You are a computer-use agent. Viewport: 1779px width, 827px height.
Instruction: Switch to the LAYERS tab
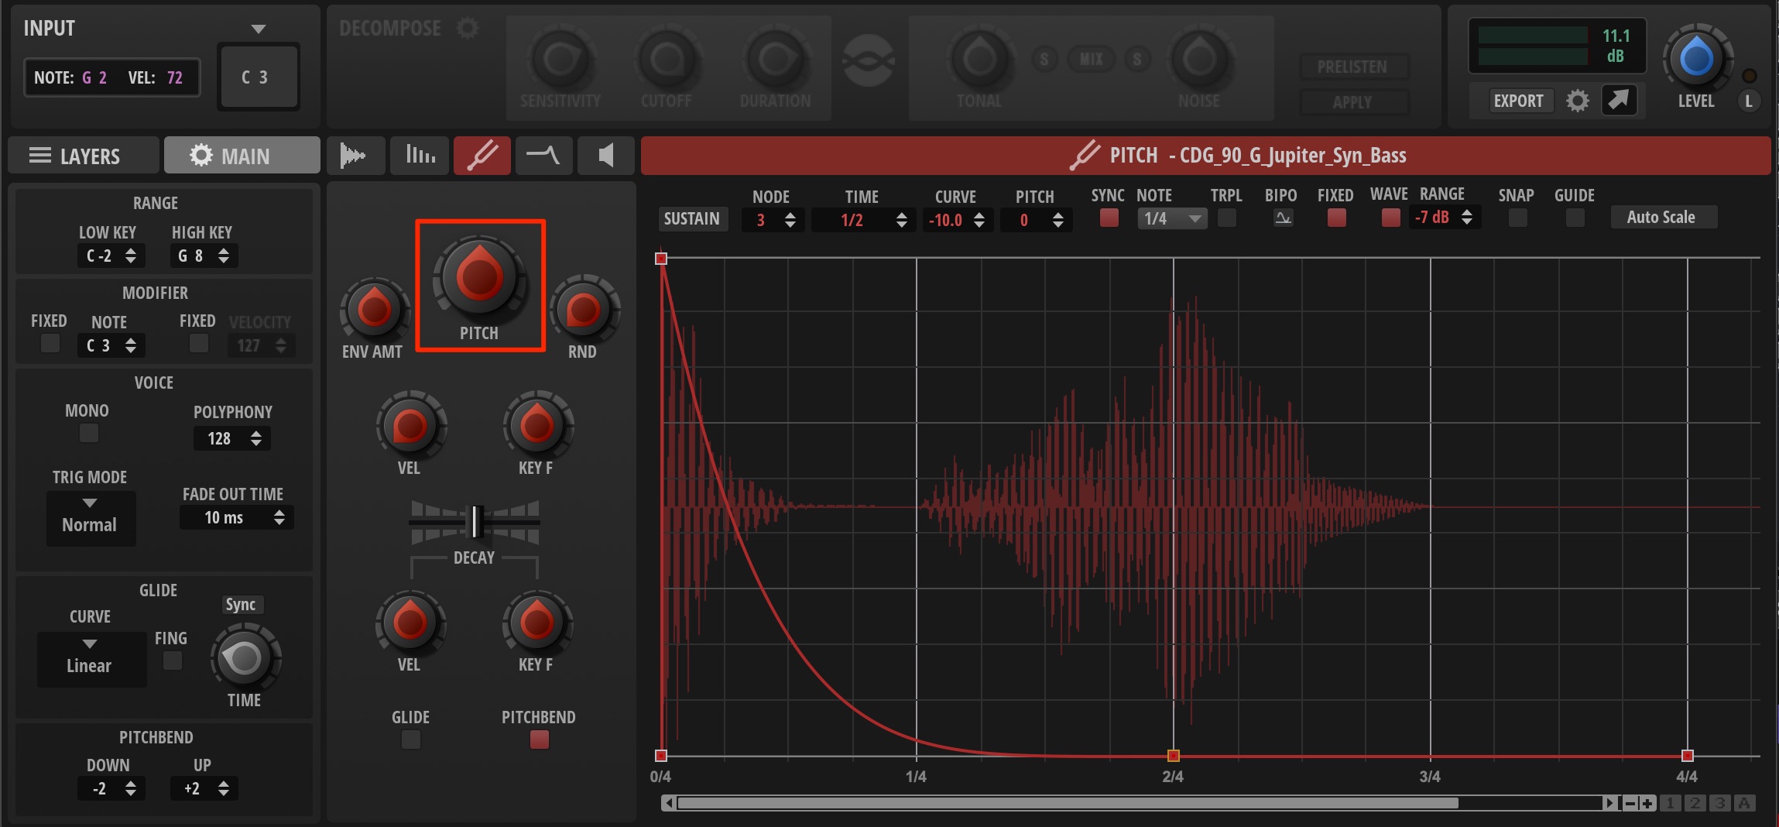[84, 156]
